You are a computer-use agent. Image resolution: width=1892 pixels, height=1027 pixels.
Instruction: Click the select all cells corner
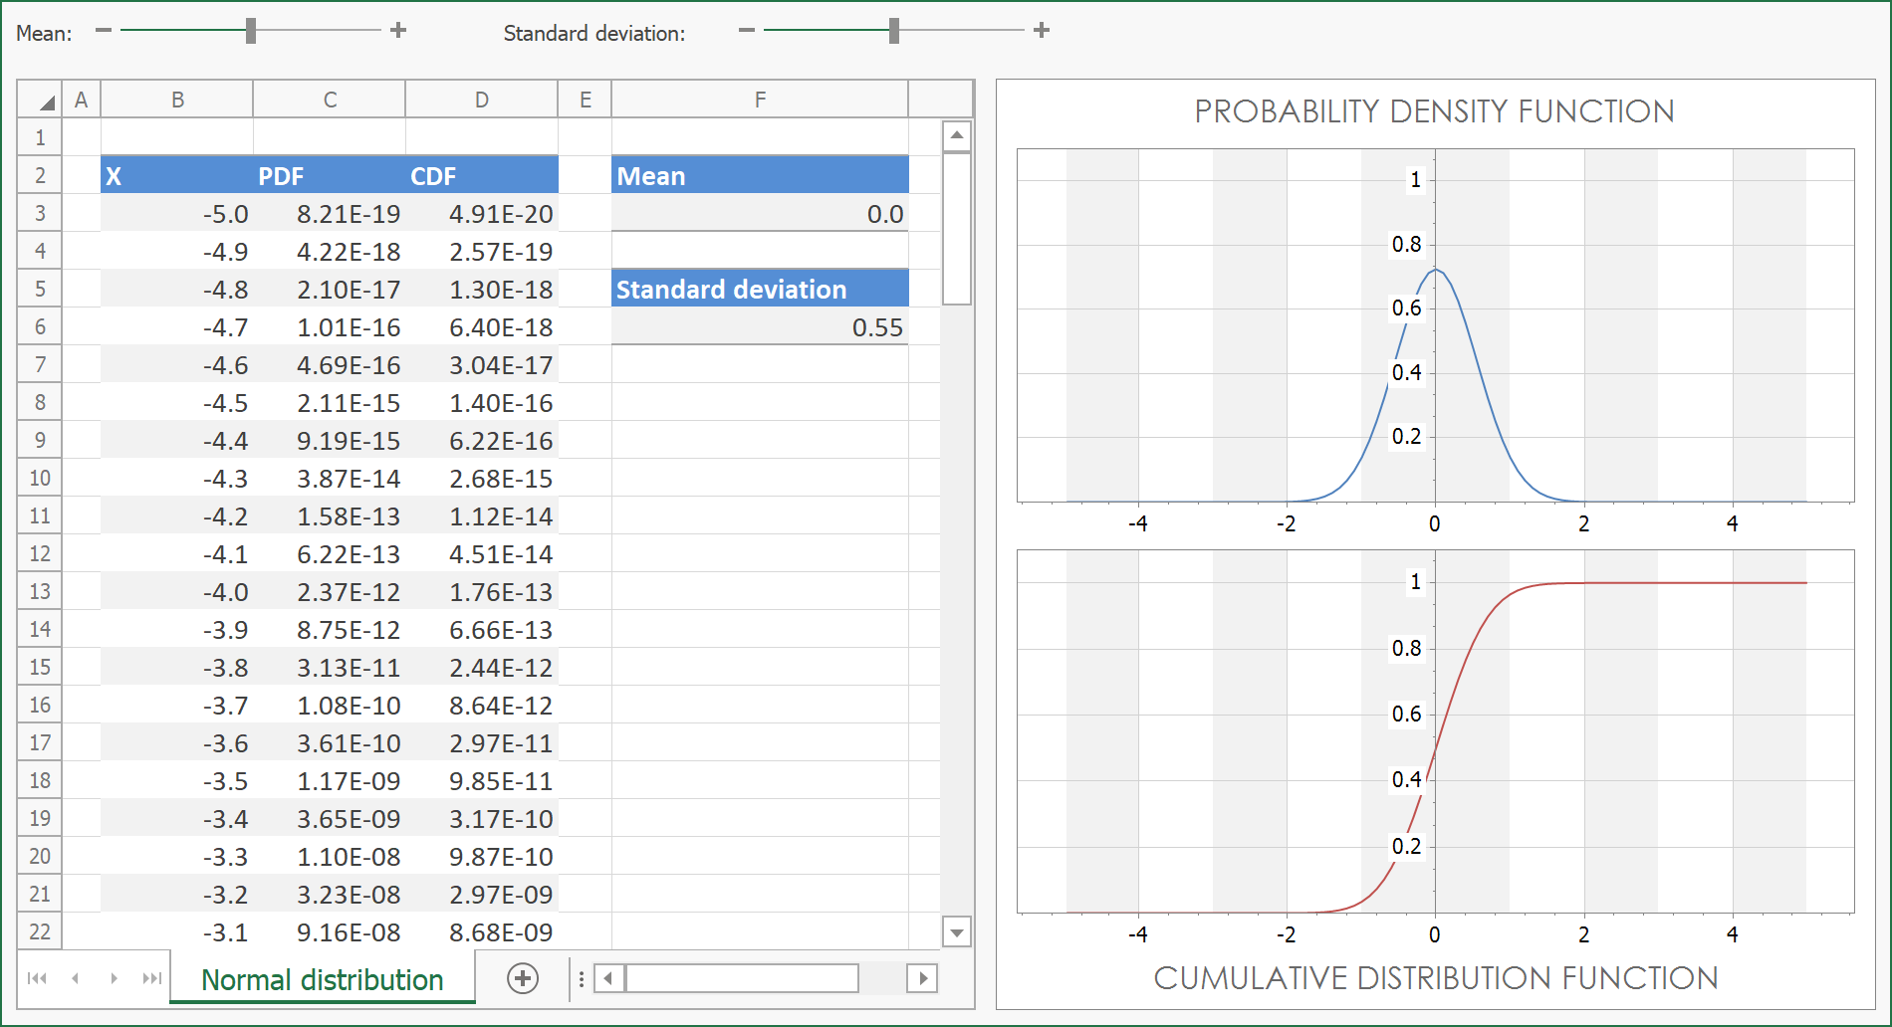point(40,100)
